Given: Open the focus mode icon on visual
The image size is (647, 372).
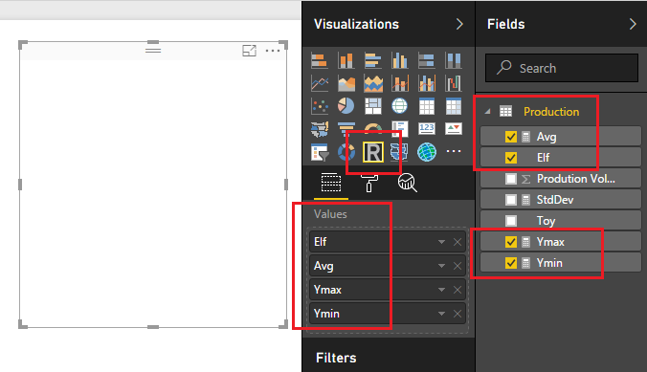Looking at the screenshot, I should [x=249, y=51].
